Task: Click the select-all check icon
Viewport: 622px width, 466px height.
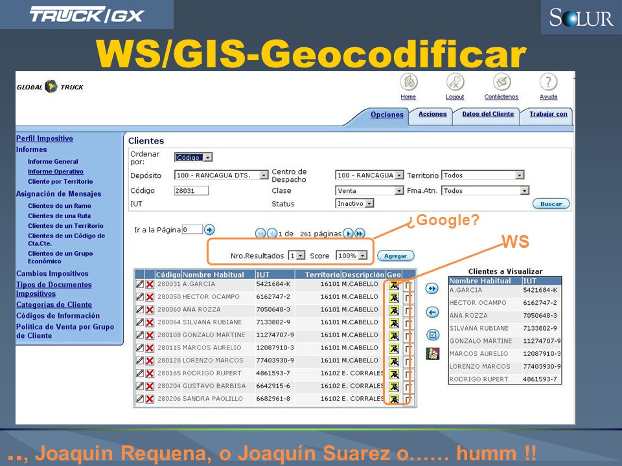Action: point(432,335)
